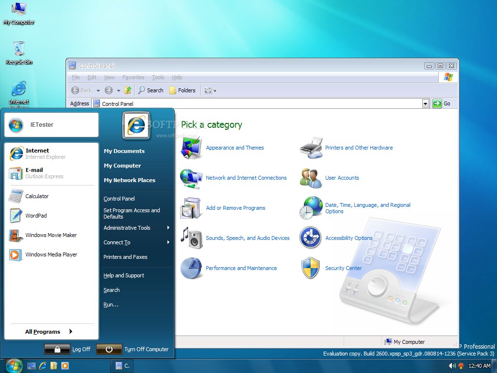Open the Appearance and Themes category icon
The height and width of the screenshot is (373, 497).
point(191,148)
